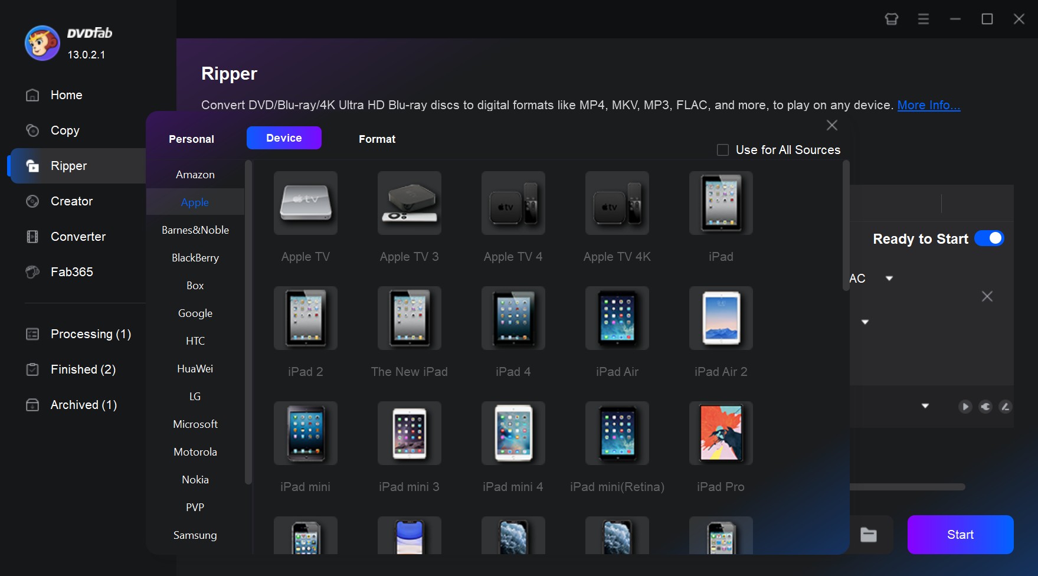The image size is (1038, 576).
Task: Close the device profile popup
Action: click(x=832, y=125)
